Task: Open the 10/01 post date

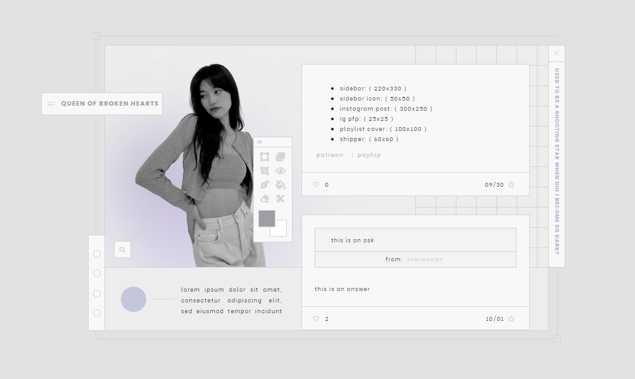Action: pyautogui.click(x=494, y=319)
